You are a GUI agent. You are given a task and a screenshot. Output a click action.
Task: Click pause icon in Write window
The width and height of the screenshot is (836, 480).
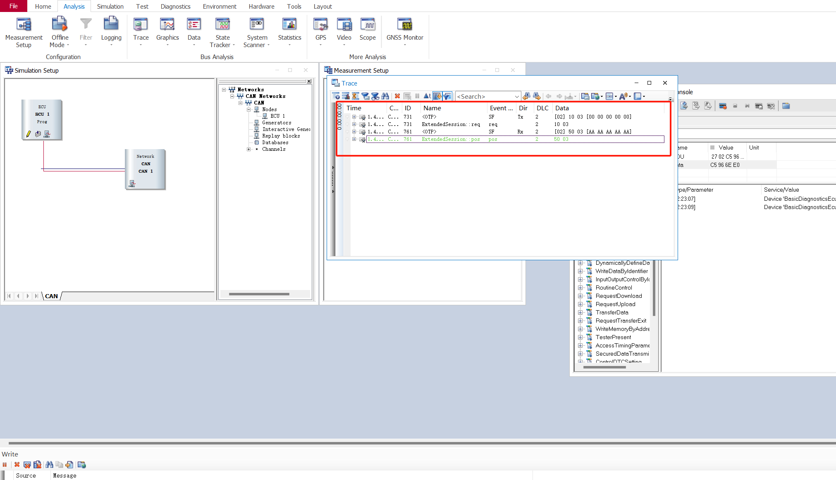tap(5, 465)
